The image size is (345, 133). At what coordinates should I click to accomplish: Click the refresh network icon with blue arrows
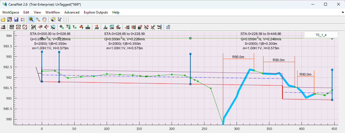53,27
